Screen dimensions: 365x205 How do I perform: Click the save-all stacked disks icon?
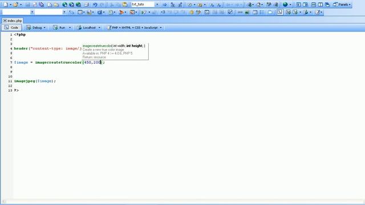(x=42, y=5)
